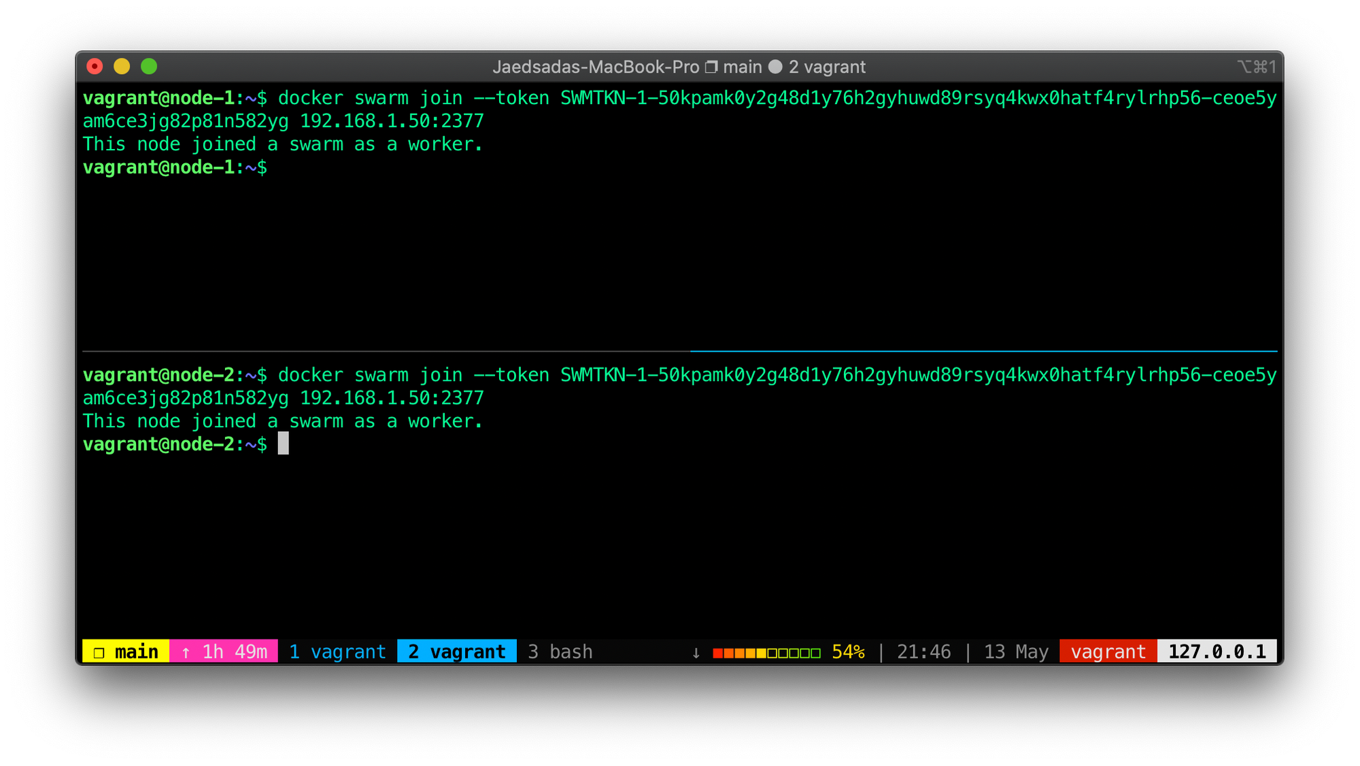The width and height of the screenshot is (1360, 766).
Task: Click the pink uptime '1h 49m' segment
Action: tap(224, 651)
